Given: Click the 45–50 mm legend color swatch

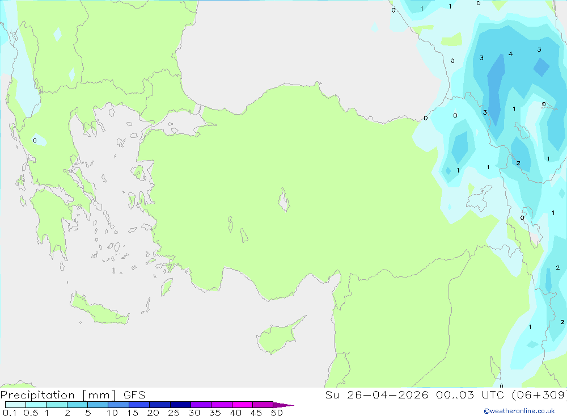Looking at the screenshot, I should [x=263, y=405].
